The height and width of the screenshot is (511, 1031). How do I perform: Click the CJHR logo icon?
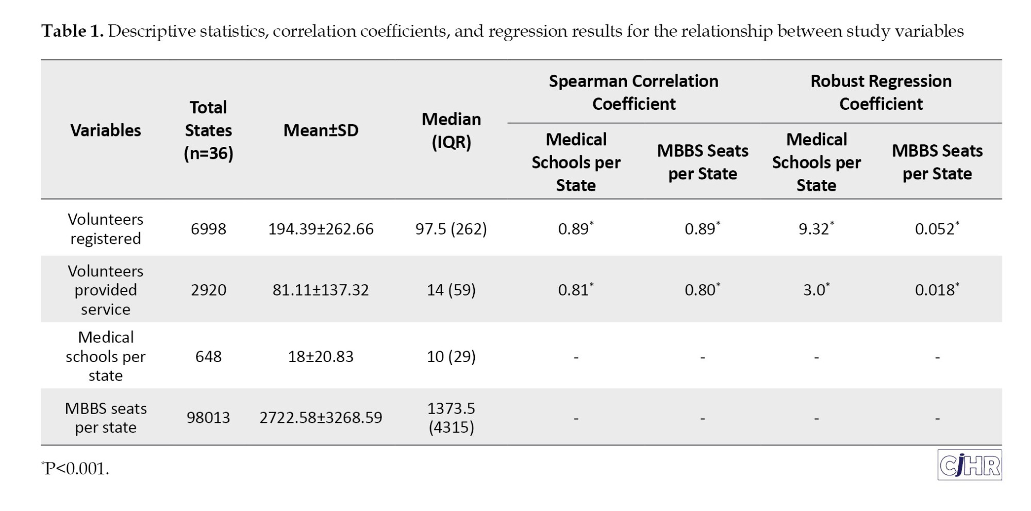coord(969,465)
